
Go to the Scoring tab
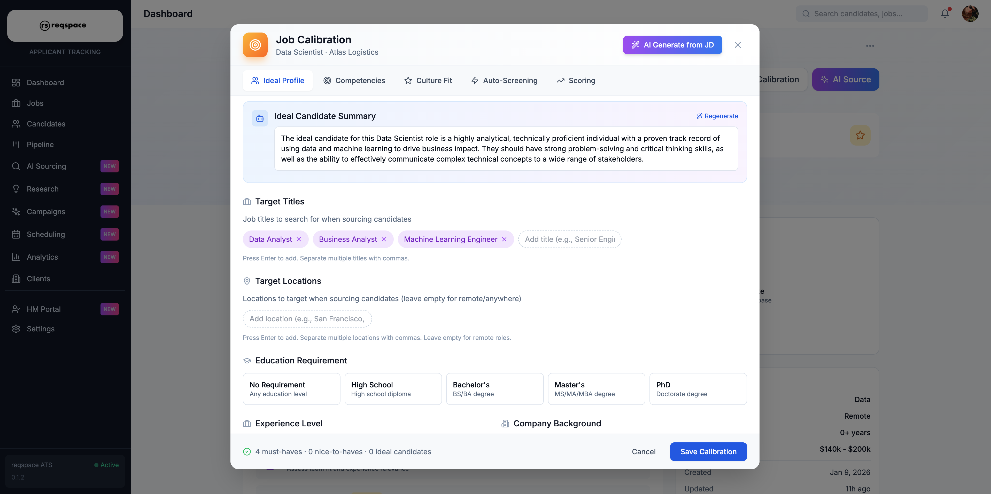(576, 80)
